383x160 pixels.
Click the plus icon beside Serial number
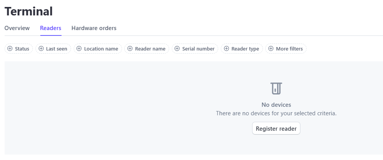(x=177, y=49)
